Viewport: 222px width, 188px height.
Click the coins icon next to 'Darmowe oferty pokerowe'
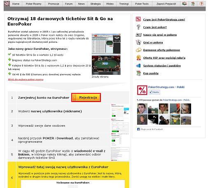tap(138, 50)
